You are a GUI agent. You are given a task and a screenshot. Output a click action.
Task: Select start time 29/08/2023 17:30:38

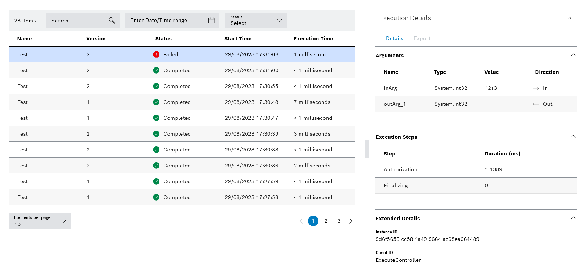coord(252,150)
